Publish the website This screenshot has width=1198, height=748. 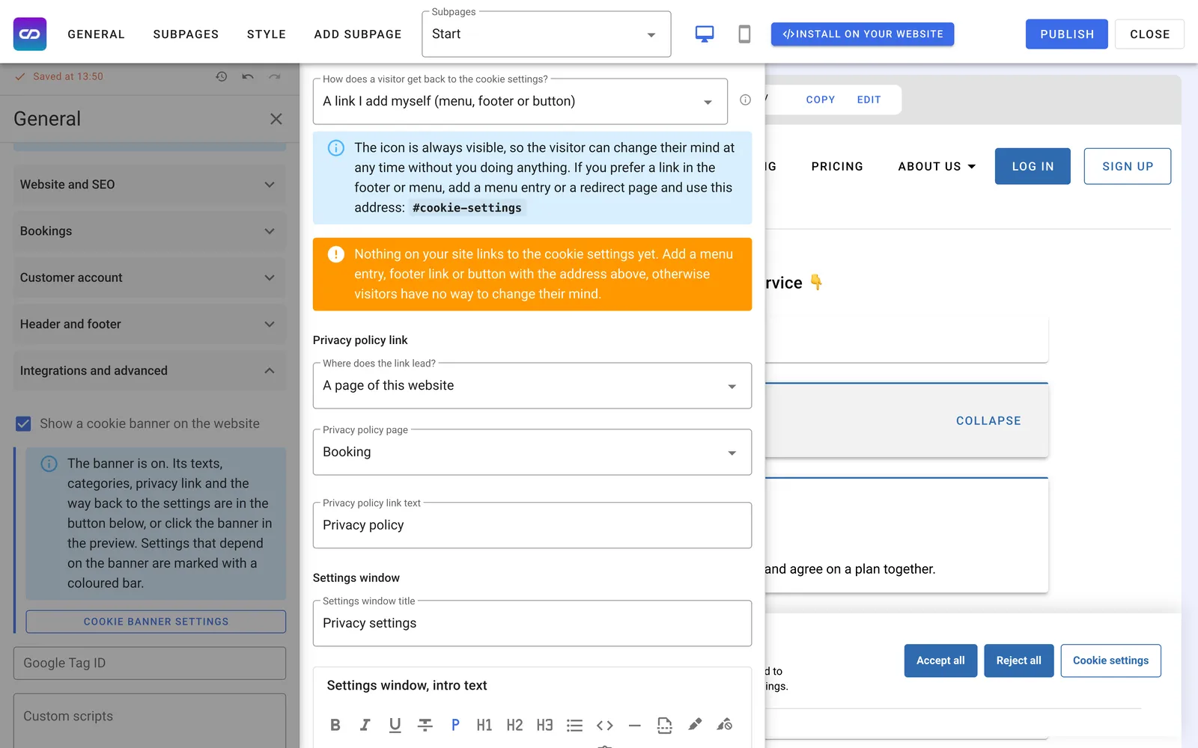[1067, 34]
